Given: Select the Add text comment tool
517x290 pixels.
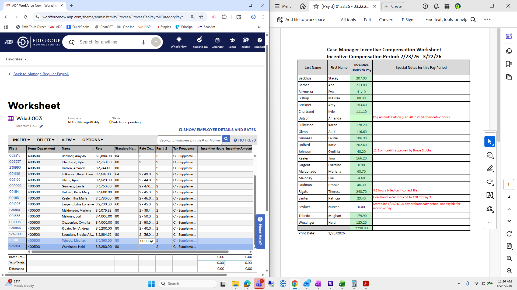Looking at the screenshot, I should (490, 195).
